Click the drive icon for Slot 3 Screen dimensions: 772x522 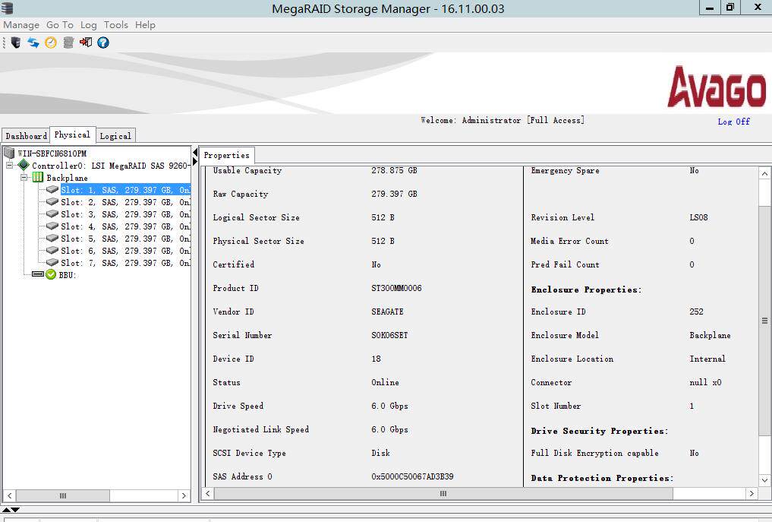point(52,214)
